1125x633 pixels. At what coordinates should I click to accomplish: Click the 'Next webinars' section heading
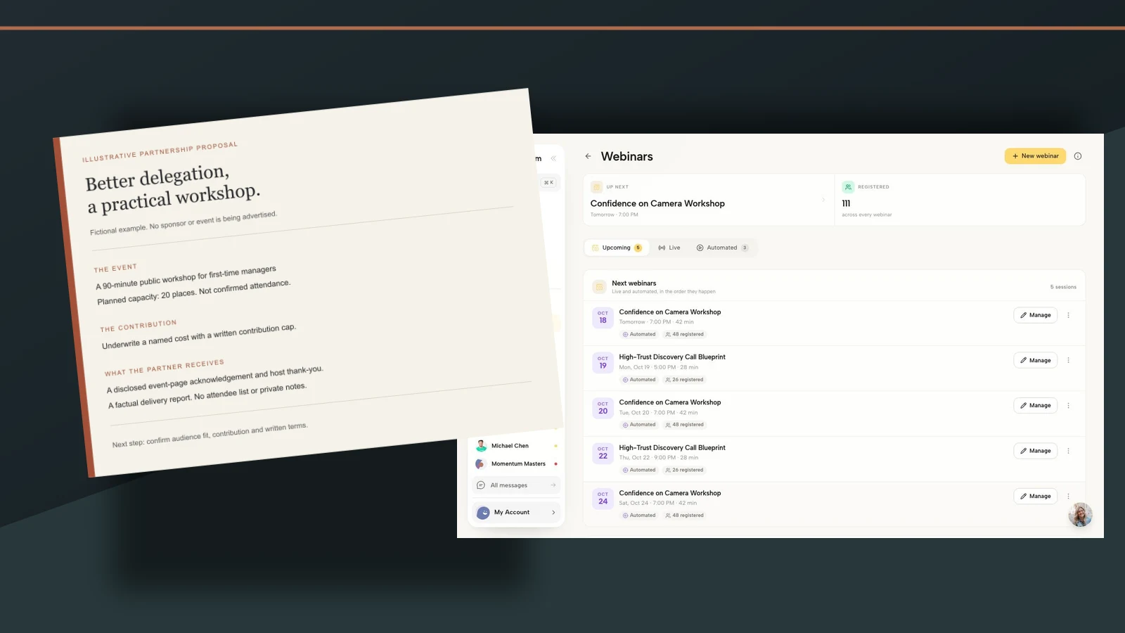[x=634, y=283]
